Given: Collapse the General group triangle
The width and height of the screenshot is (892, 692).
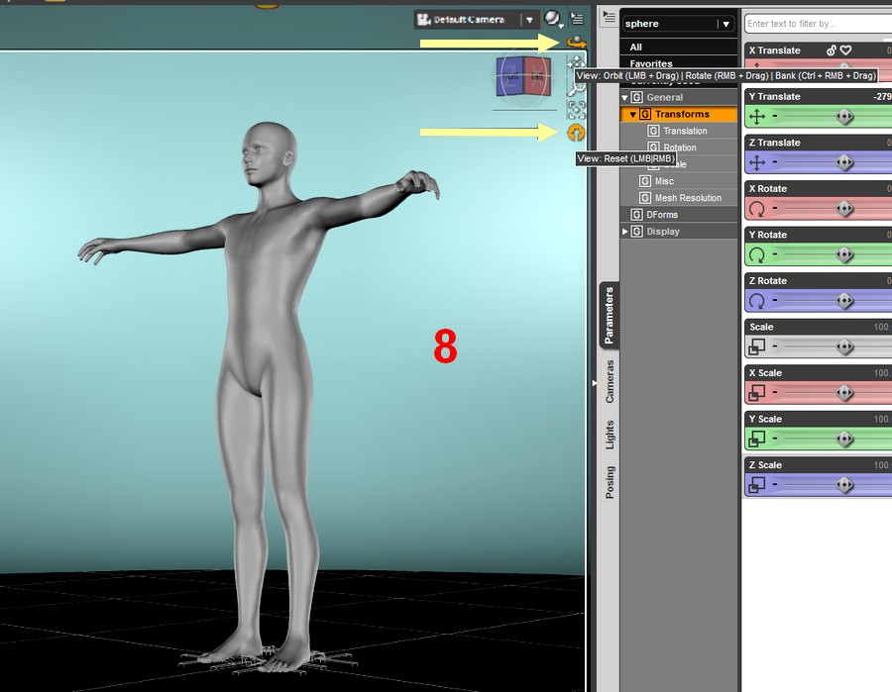Looking at the screenshot, I should [624, 98].
